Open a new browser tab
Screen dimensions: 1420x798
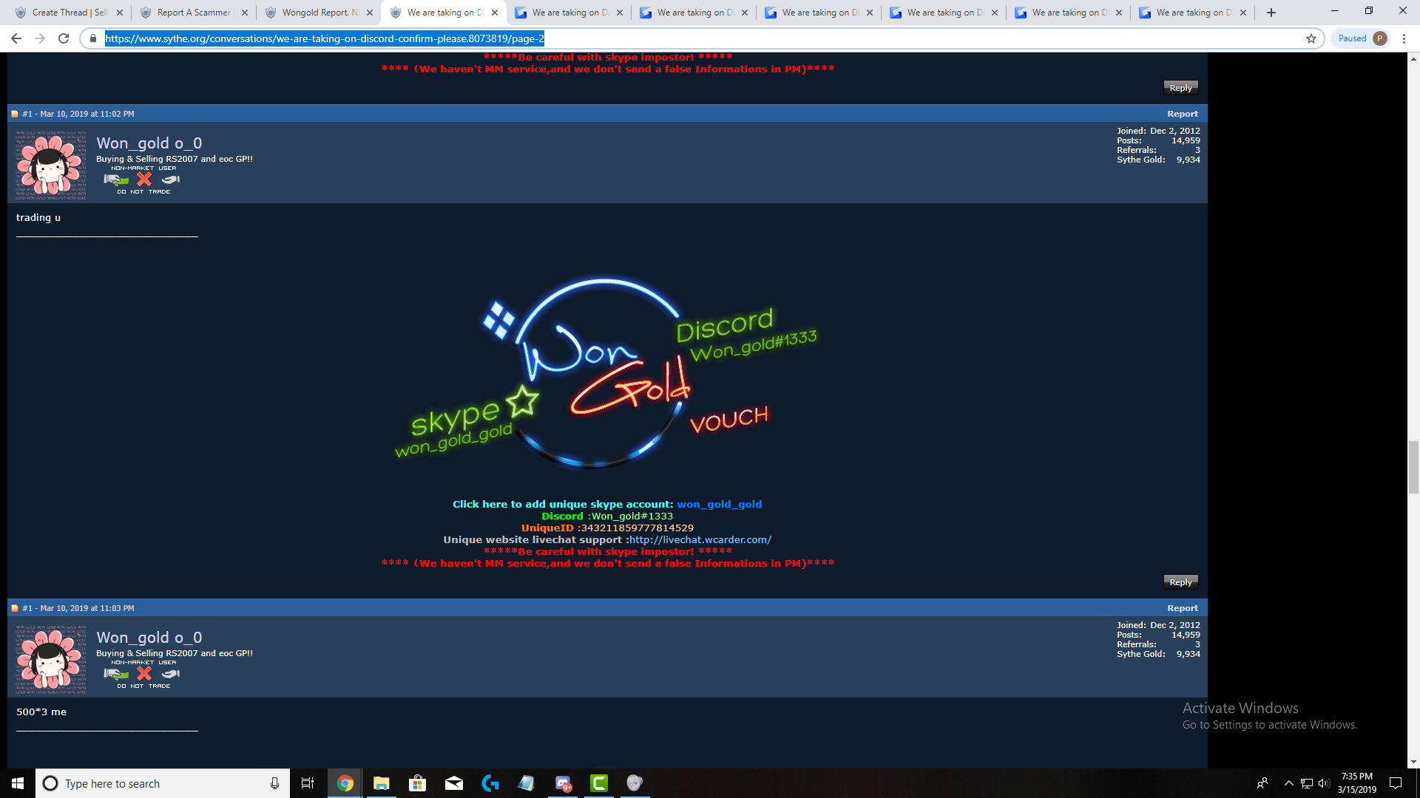pos(1271,13)
